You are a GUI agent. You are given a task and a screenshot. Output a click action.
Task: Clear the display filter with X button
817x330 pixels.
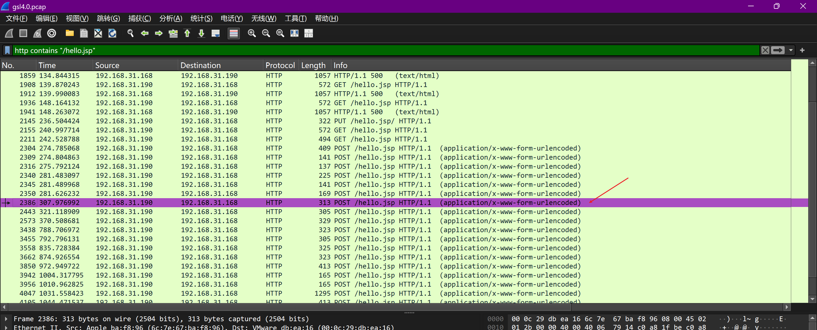[x=765, y=50]
